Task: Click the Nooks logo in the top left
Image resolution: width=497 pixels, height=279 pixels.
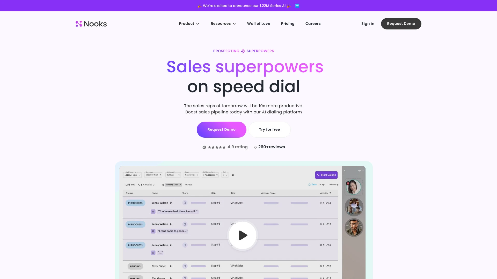Action: tap(91, 24)
